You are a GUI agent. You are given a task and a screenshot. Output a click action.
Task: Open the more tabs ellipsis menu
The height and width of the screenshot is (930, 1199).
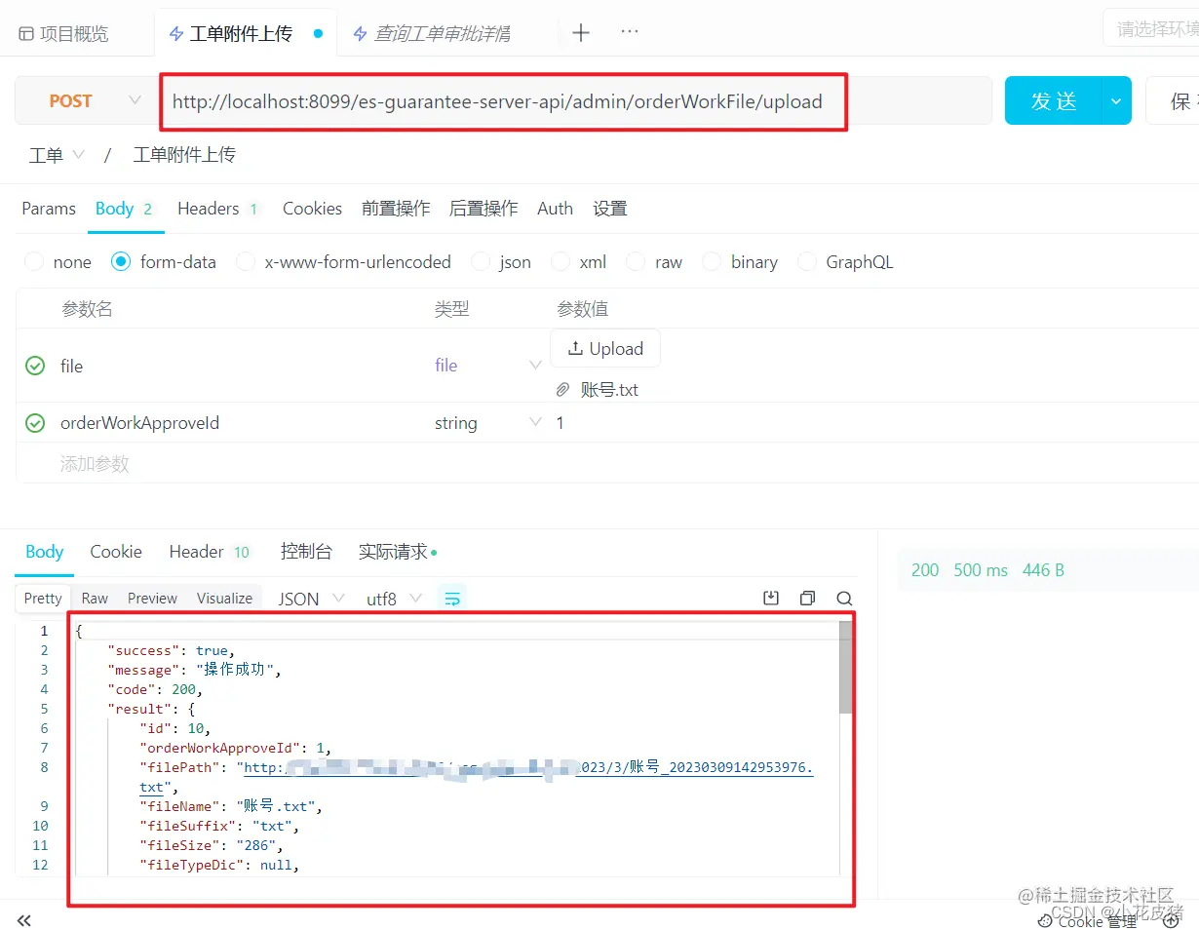coord(630,32)
